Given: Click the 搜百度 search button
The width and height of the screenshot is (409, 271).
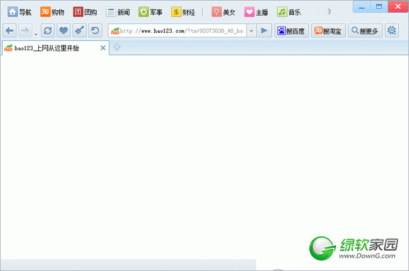Looking at the screenshot, I should (291, 31).
